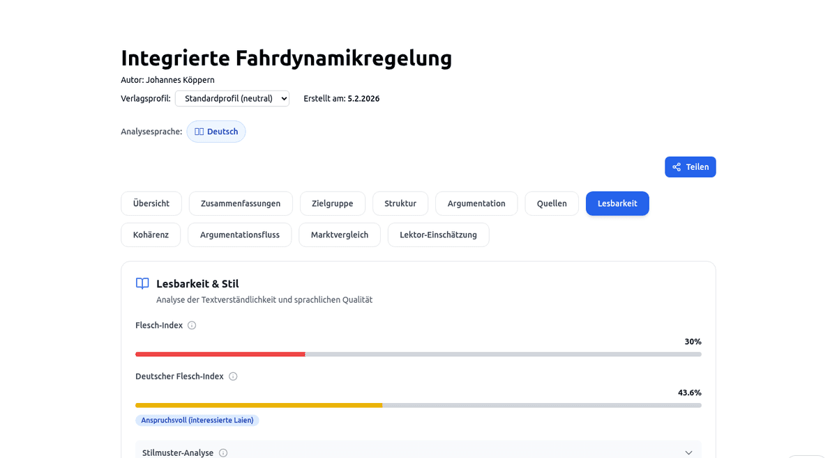Viewport: 837px width, 458px height.
Task: Click the book icon in the Lesbarkeit & Stil header
Action: coord(142,283)
